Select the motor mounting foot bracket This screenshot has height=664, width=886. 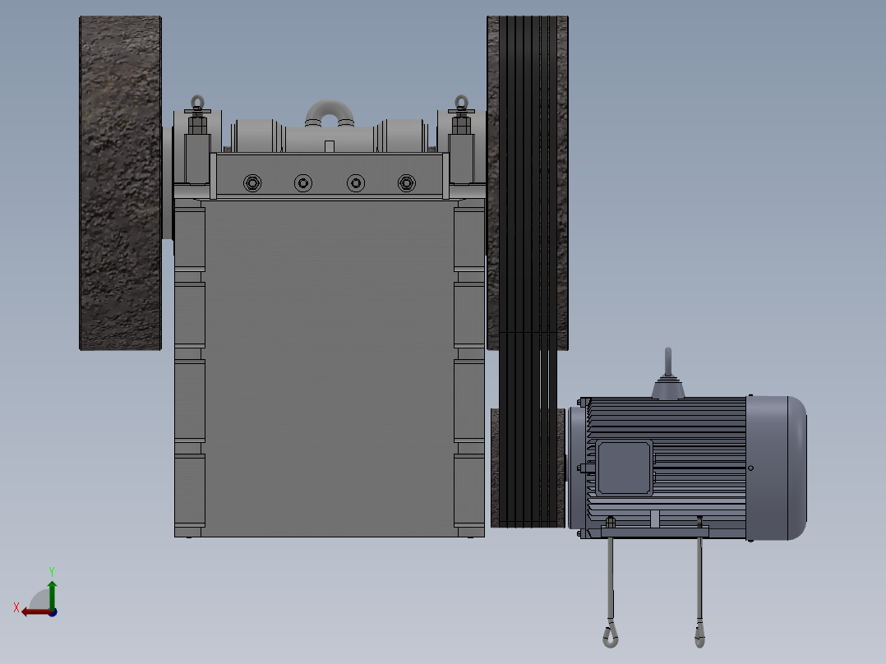(x=654, y=531)
